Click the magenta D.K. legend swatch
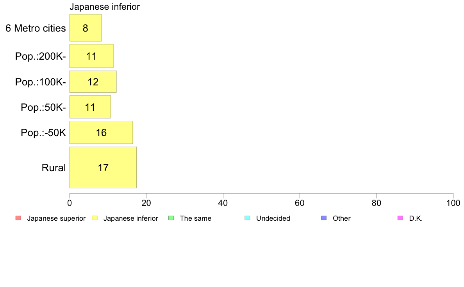The width and height of the screenshot is (464, 287). tap(400, 218)
